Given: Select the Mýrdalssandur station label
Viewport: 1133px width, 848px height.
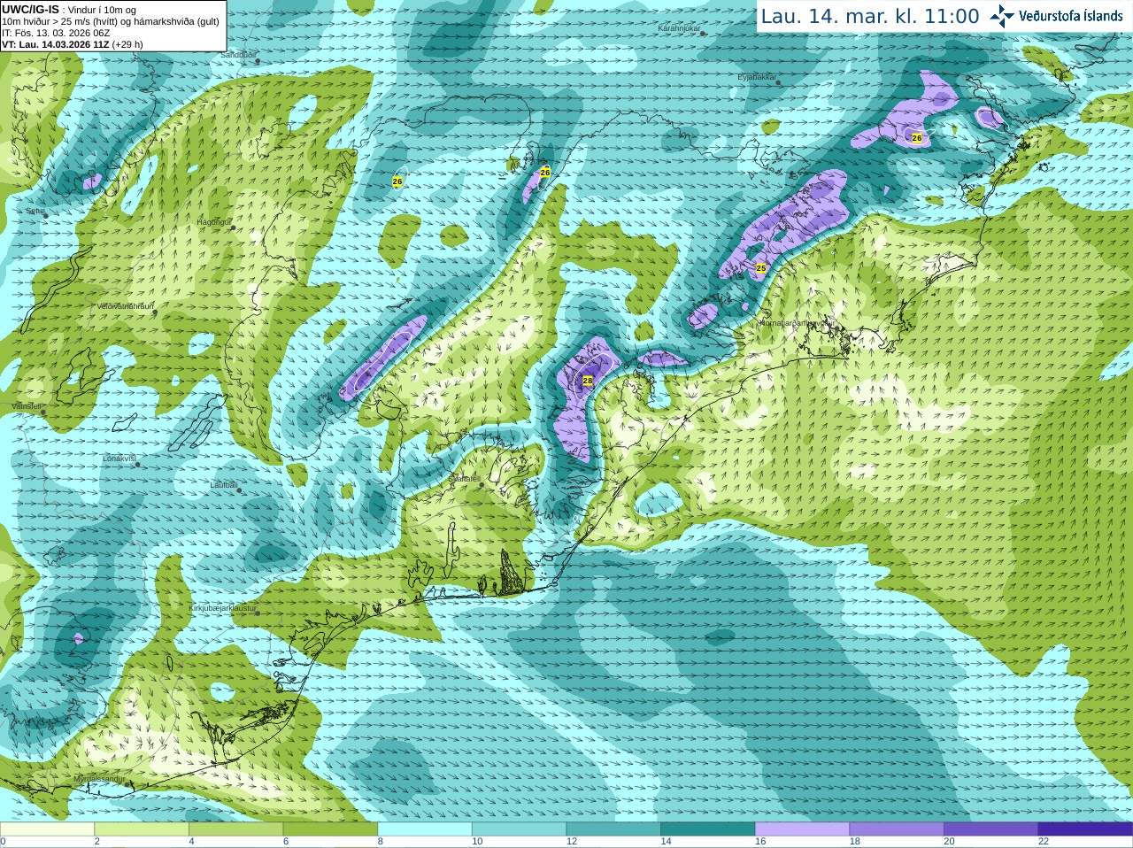Looking at the screenshot, I should 99,779.
